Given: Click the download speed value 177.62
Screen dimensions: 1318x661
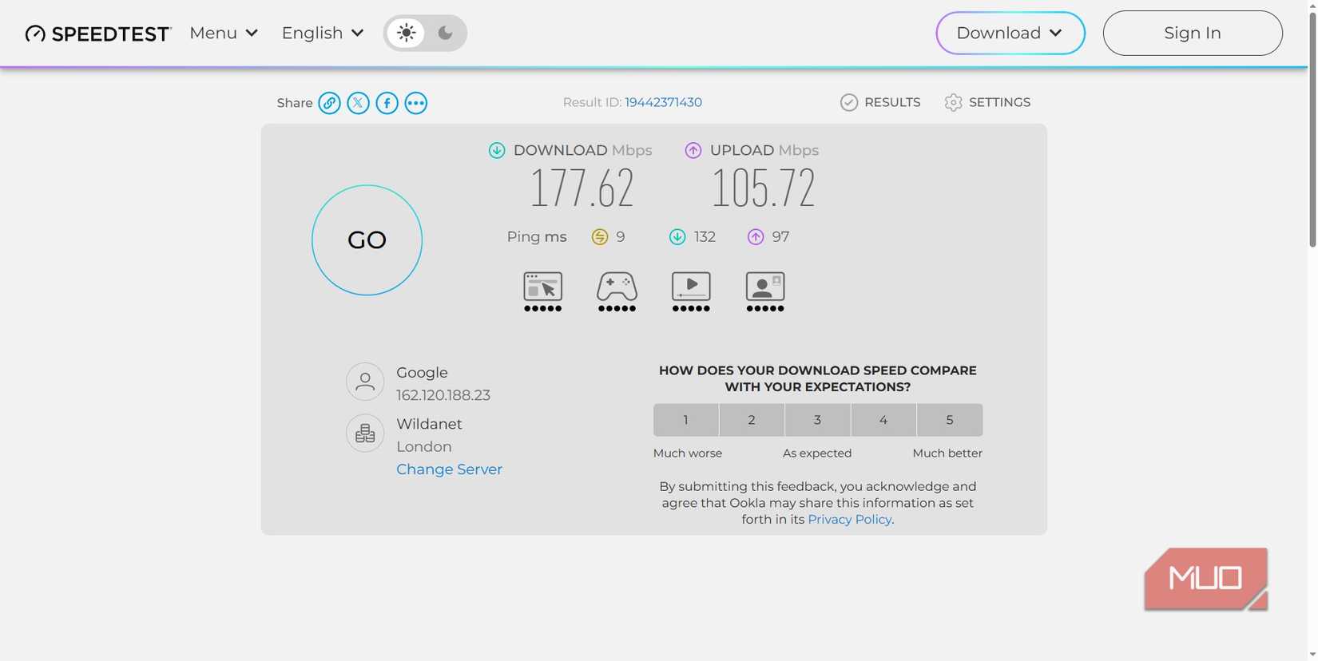Looking at the screenshot, I should pos(582,188).
